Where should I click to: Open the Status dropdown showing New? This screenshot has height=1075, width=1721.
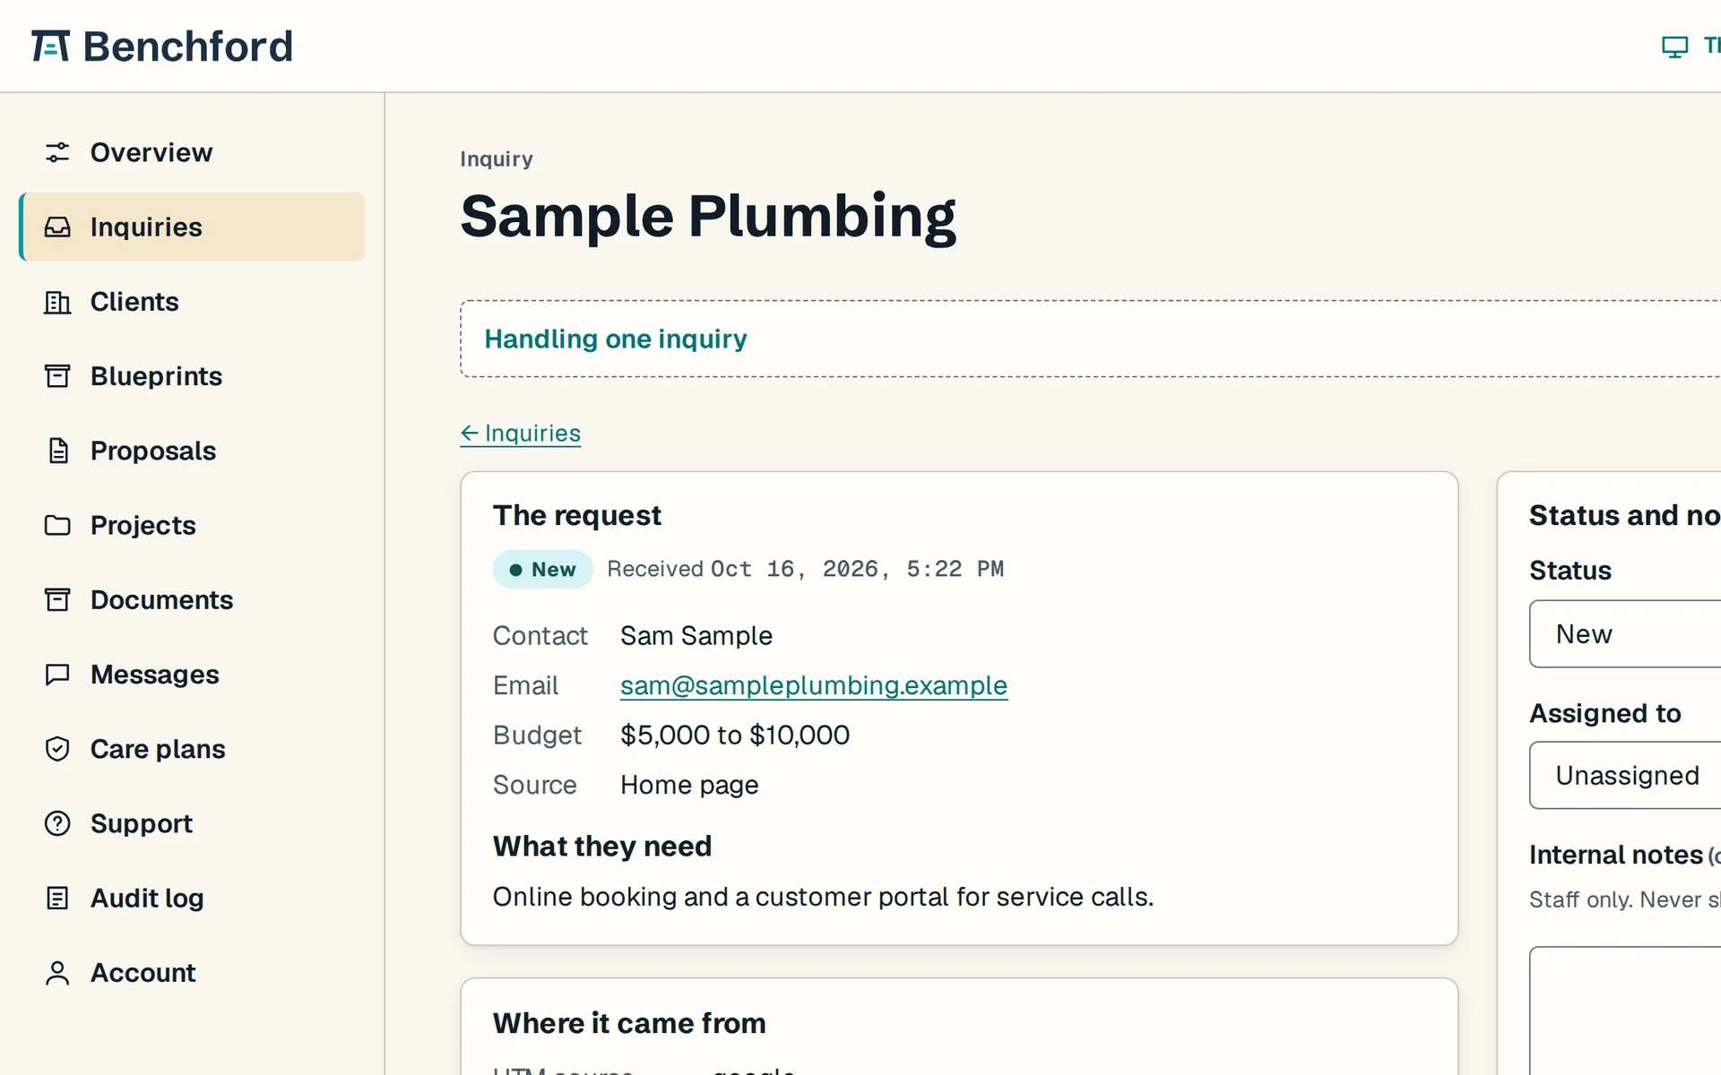click(1625, 634)
